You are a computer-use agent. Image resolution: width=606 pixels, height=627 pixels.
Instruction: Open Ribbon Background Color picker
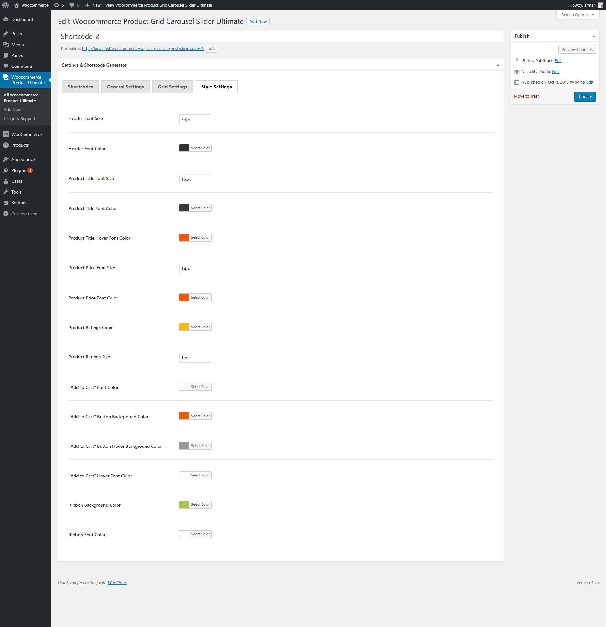(x=195, y=504)
